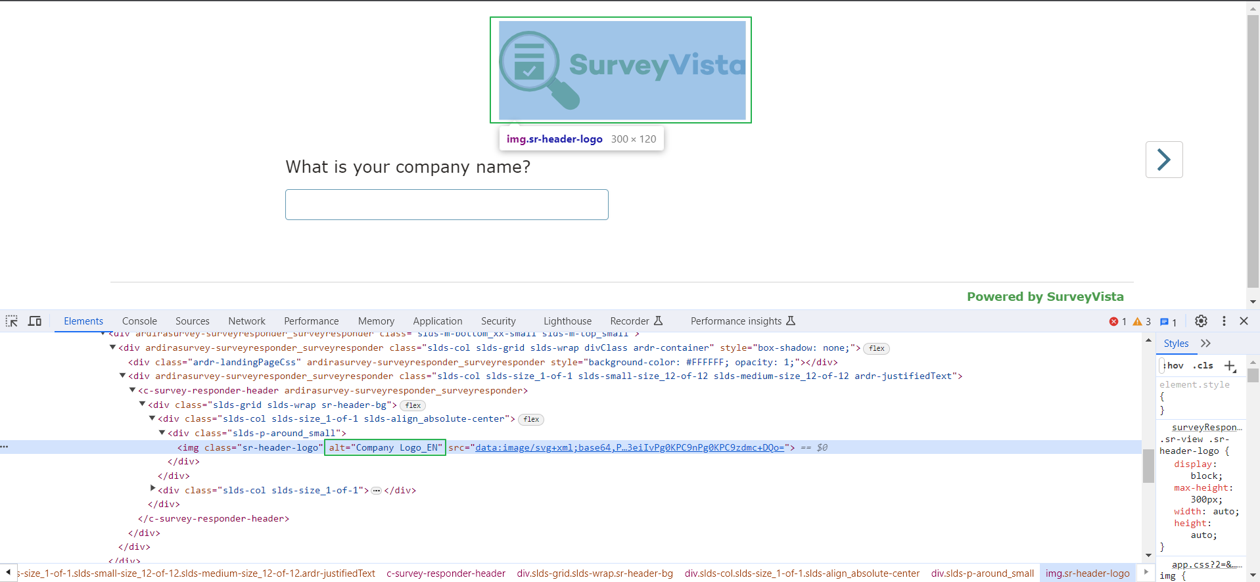Collapse the sr-header-bg div node

(142, 405)
